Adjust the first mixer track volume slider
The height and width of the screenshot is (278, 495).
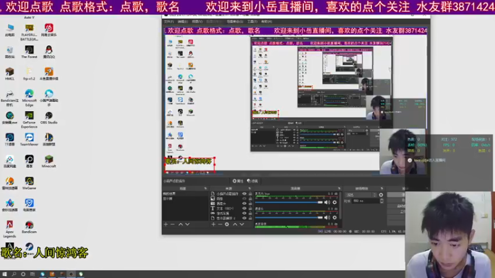289,203
